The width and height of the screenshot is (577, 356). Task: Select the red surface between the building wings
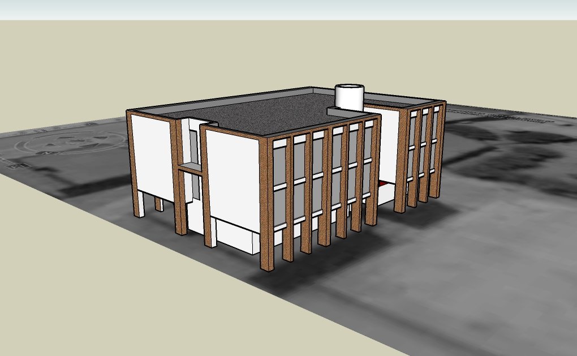[385, 183]
